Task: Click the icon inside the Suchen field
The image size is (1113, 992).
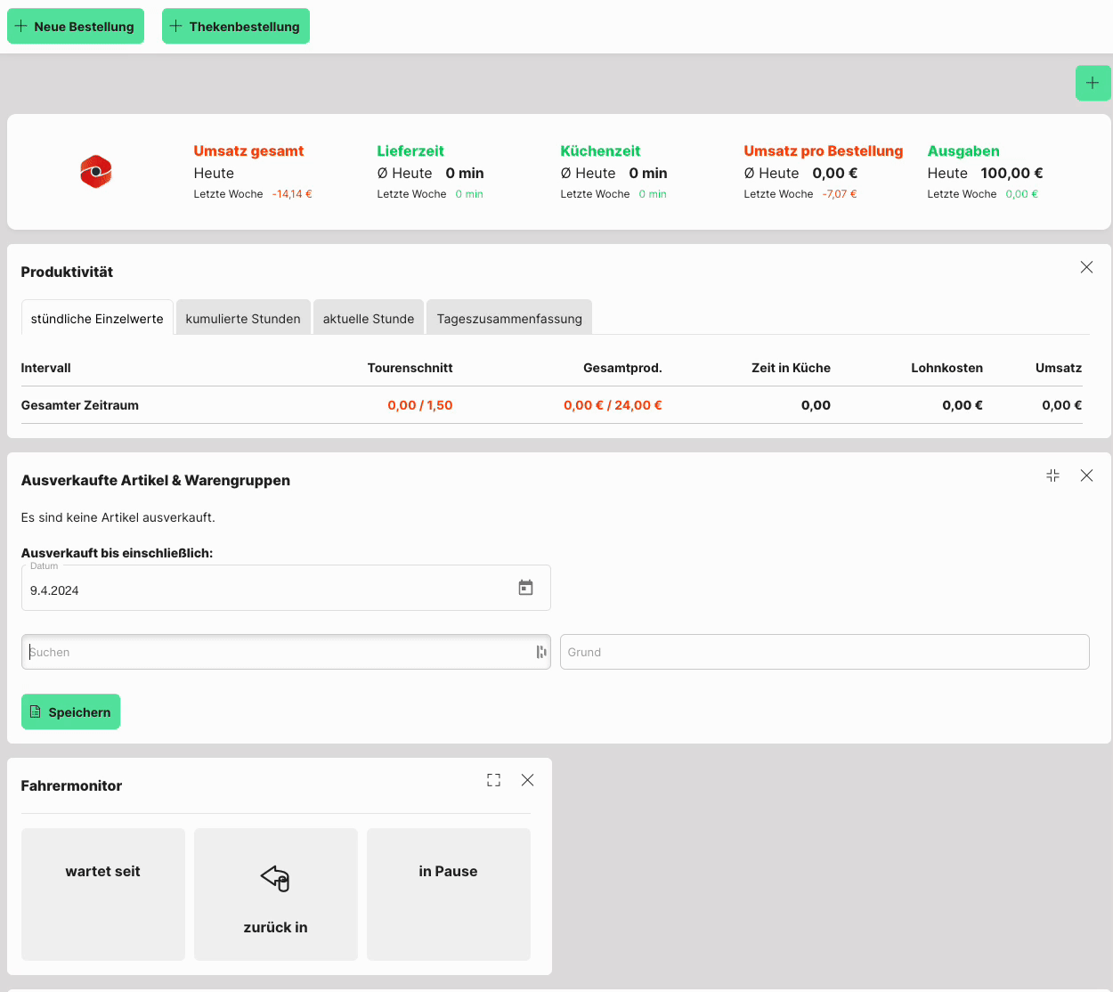Action: (540, 652)
